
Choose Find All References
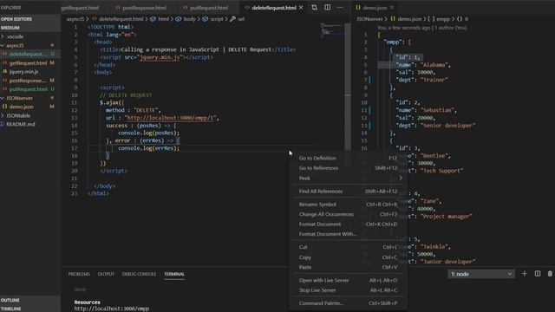coord(349,192)
